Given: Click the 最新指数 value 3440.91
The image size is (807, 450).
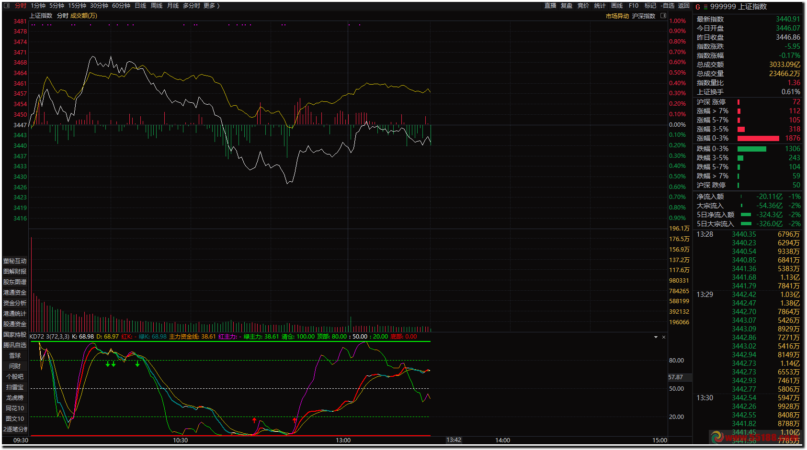Looking at the screenshot, I should point(788,19).
